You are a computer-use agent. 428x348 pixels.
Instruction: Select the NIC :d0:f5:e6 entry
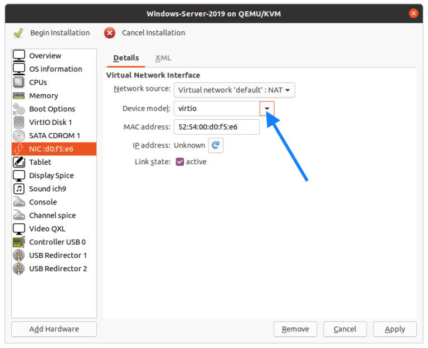(54, 149)
